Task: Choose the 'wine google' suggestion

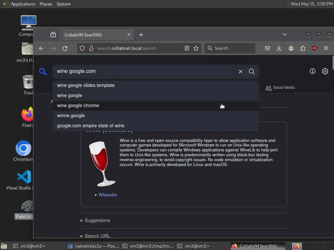Action: click(156, 96)
